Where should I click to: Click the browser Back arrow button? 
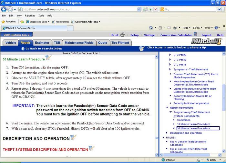click(5, 9)
